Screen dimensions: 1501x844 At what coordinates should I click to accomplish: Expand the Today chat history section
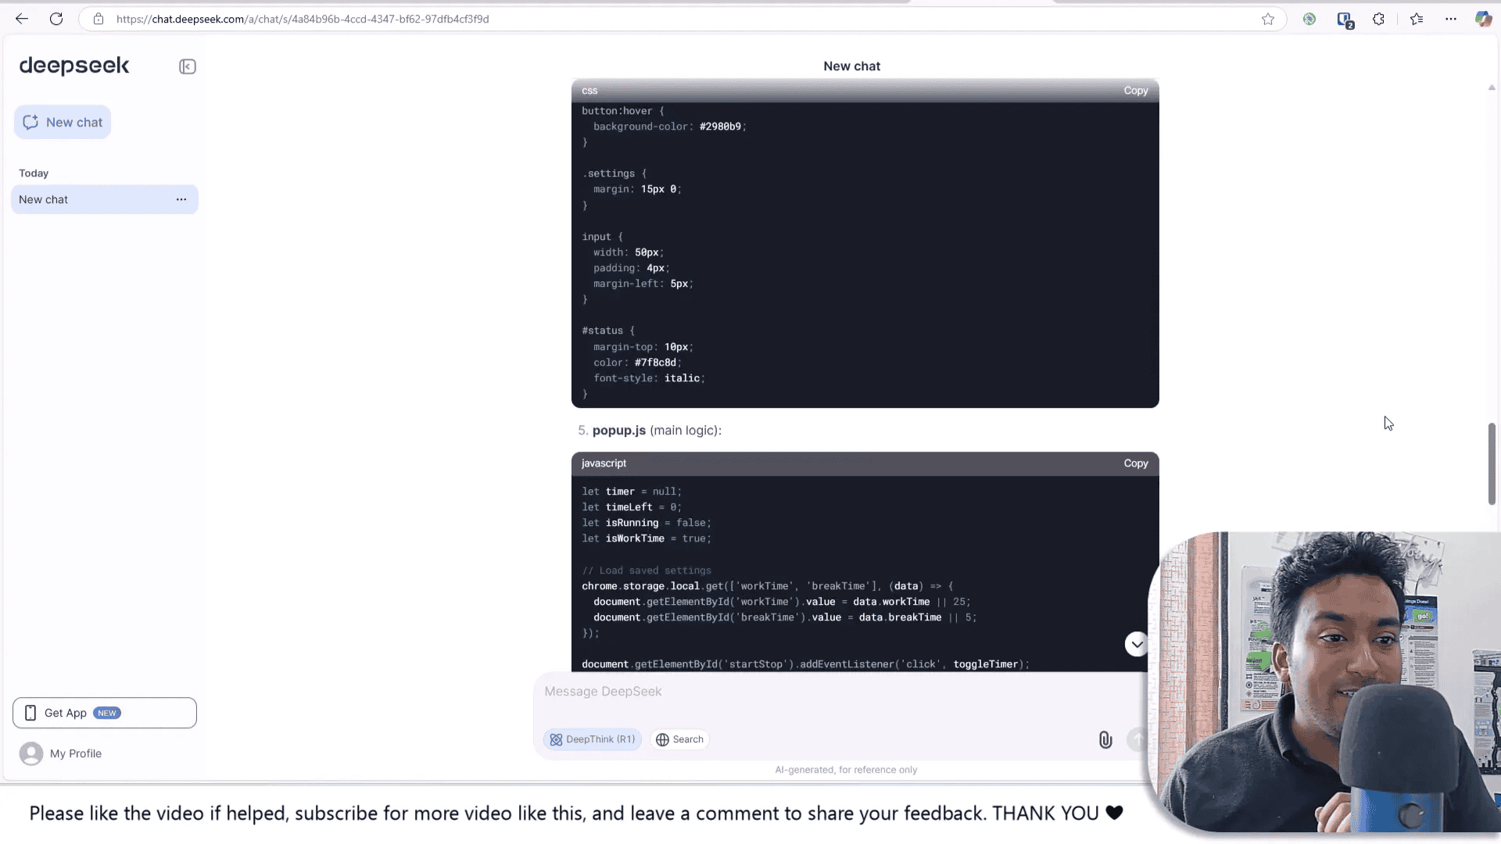(x=33, y=172)
